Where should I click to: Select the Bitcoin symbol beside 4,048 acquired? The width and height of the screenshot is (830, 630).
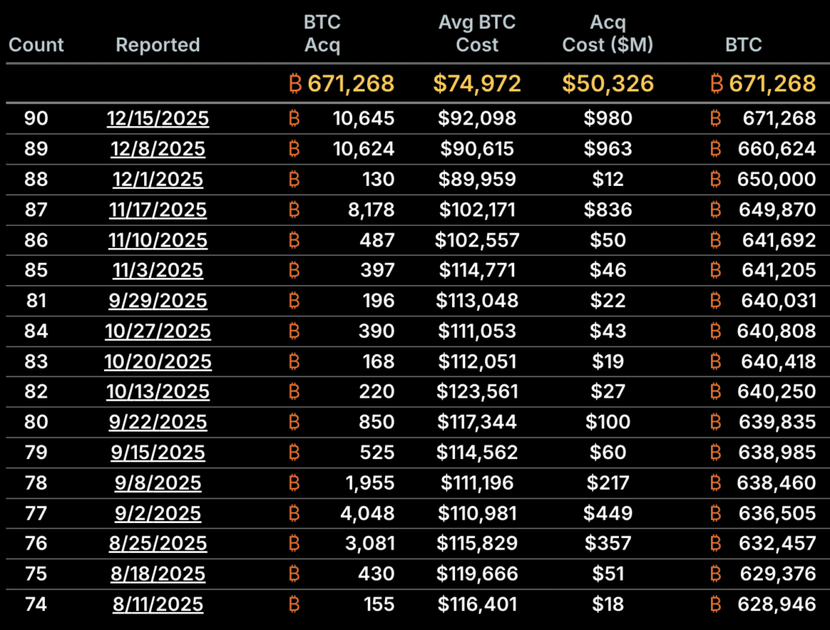(295, 513)
